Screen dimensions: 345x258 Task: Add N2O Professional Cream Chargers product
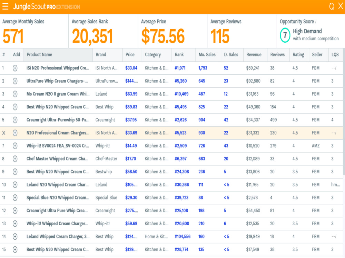coord(15,133)
